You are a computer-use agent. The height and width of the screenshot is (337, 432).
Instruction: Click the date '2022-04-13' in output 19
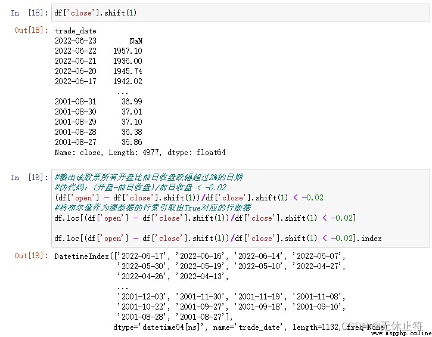201,276
